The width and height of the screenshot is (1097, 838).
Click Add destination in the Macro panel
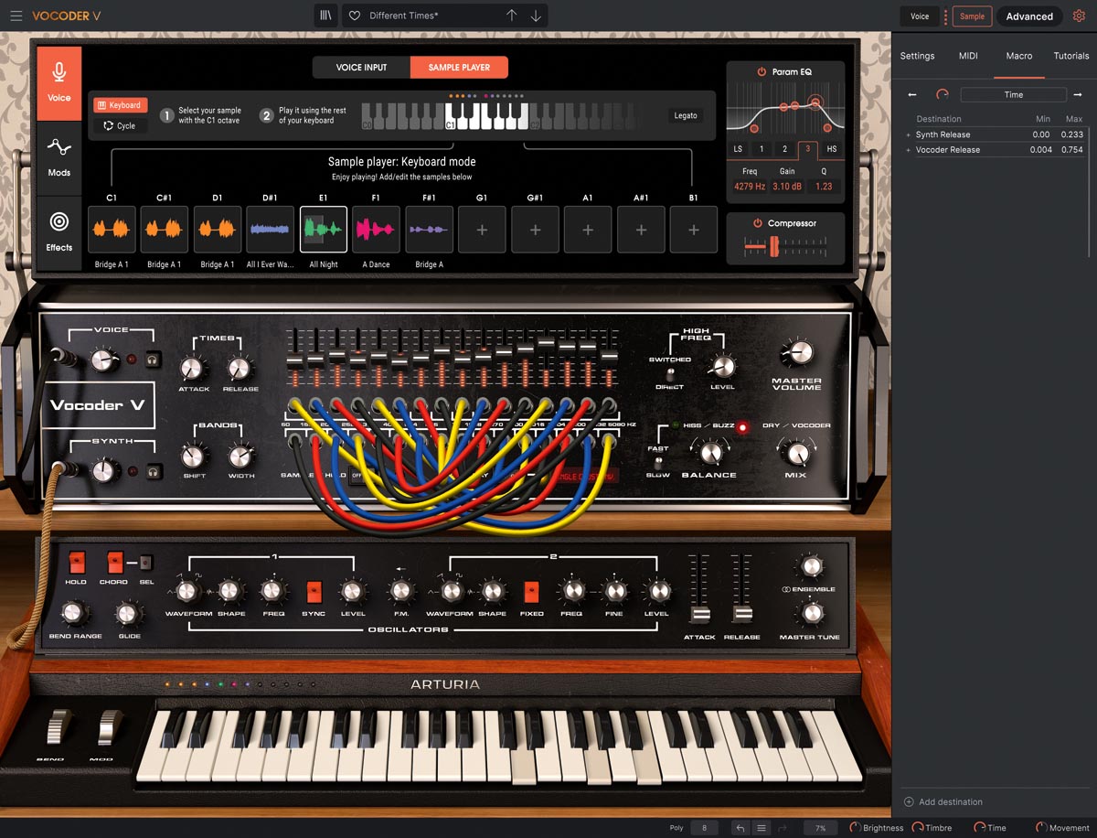pyautogui.click(x=943, y=801)
